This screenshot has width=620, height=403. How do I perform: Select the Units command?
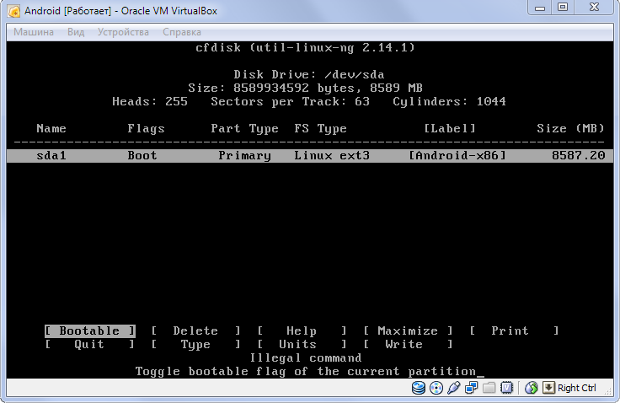[x=302, y=345]
